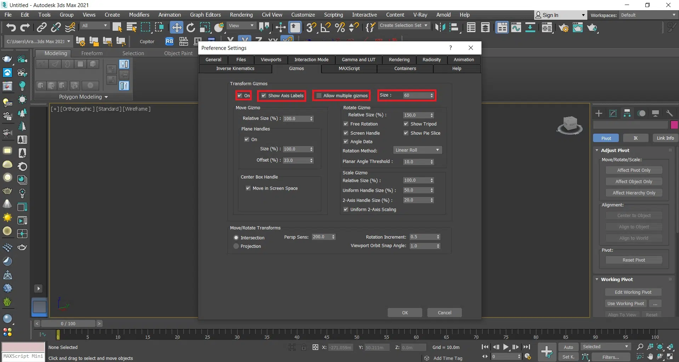Screen dimensions: 679x362
Task: Enable Allow multiple gizmos checkbox
Action: tap(319, 95)
